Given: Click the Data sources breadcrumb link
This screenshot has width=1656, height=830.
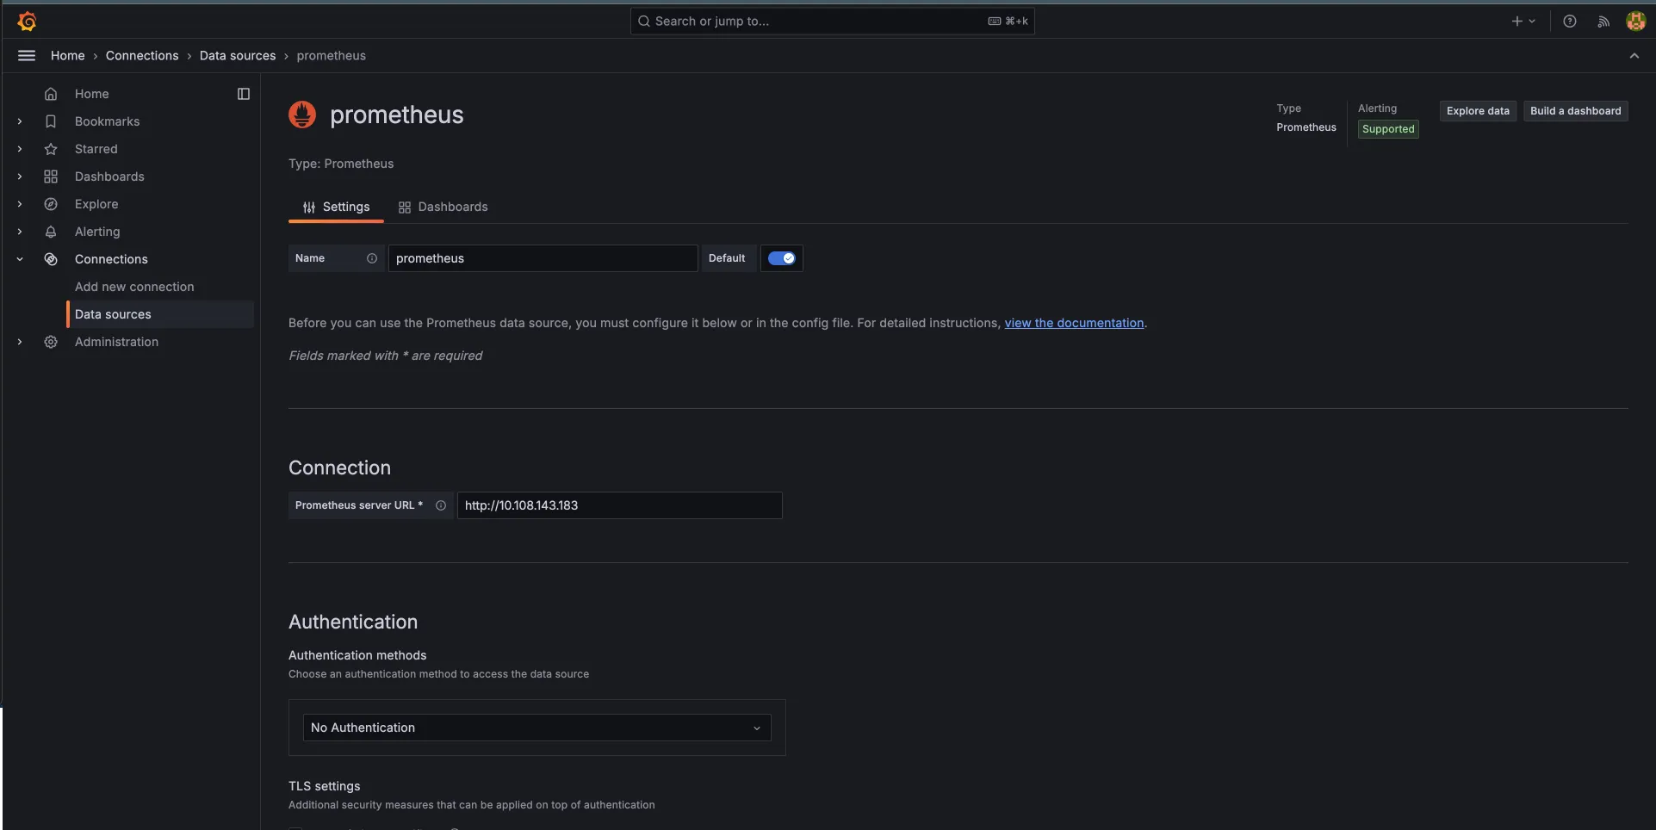Looking at the screenshot, I should (x=238, y=55).
